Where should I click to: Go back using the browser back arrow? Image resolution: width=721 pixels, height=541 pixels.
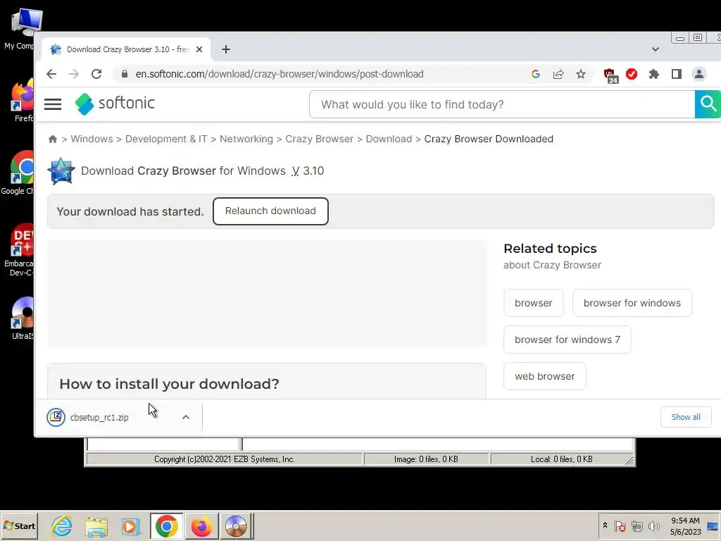point(51,74)
